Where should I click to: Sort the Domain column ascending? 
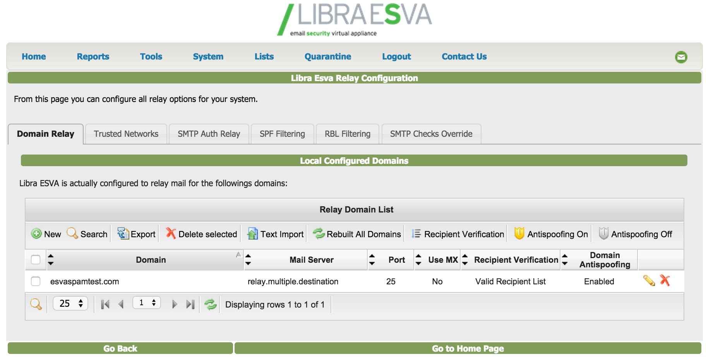pos(51,256)
